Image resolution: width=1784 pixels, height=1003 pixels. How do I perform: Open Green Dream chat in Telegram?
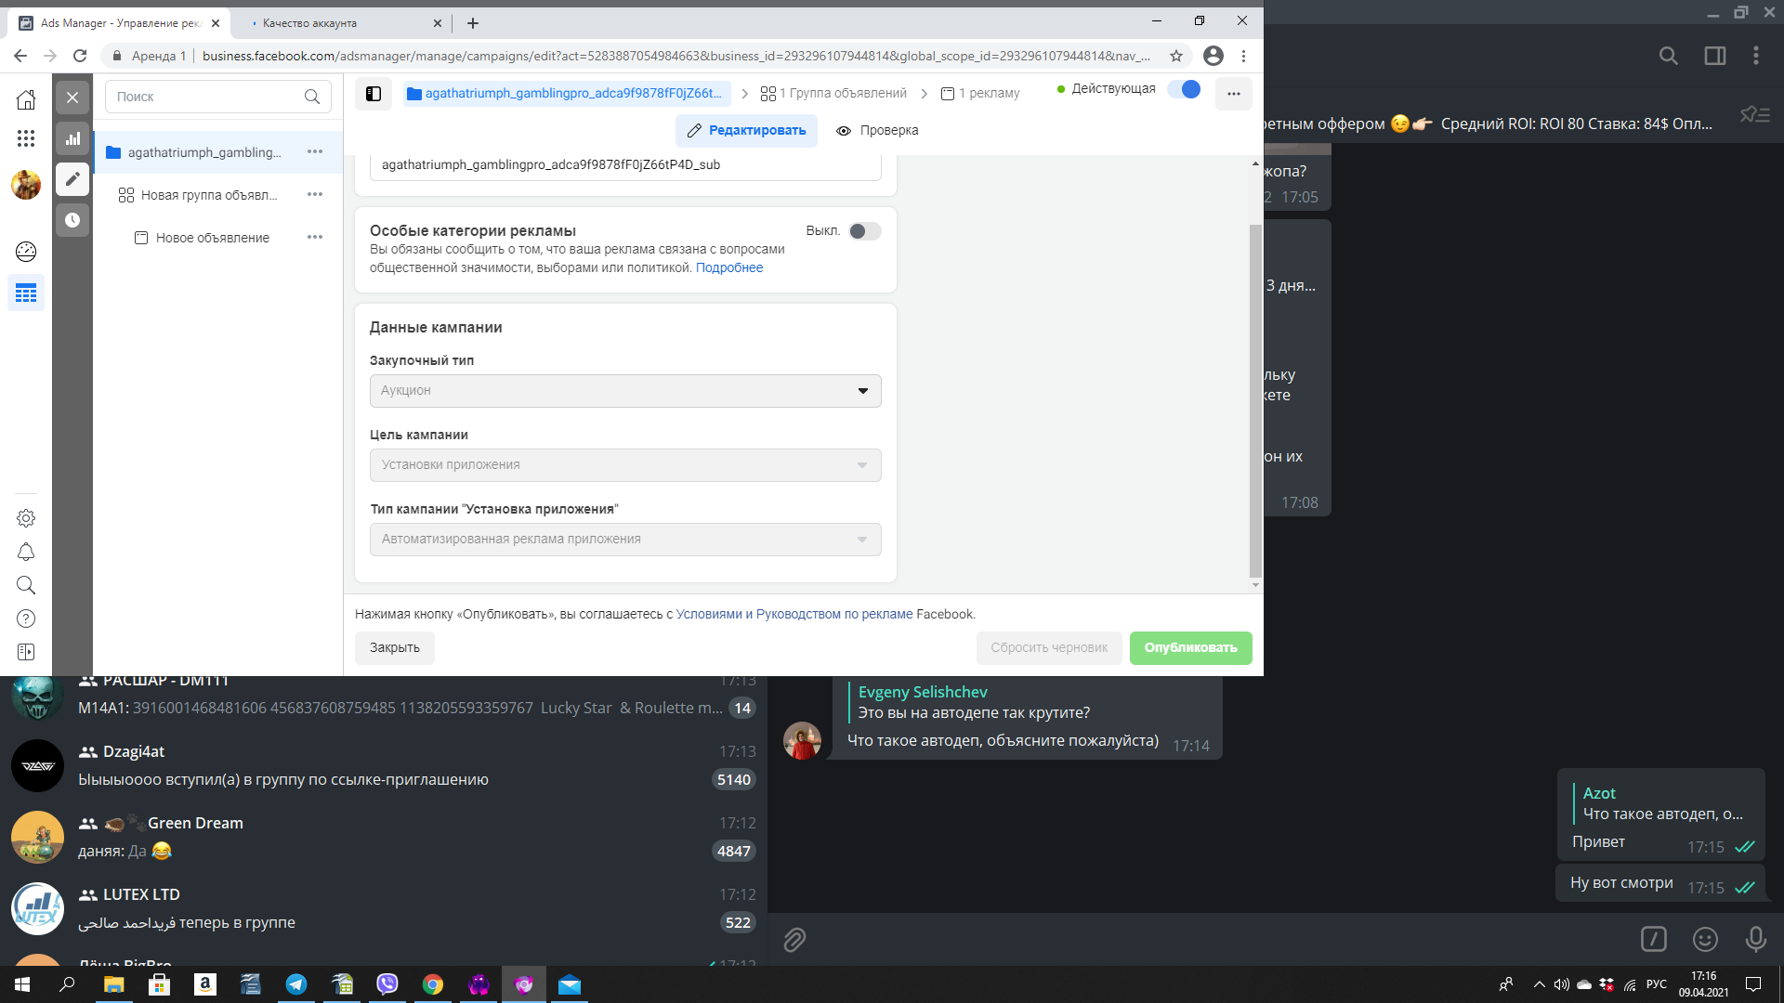pyautogui.click(x=384, y=837)
